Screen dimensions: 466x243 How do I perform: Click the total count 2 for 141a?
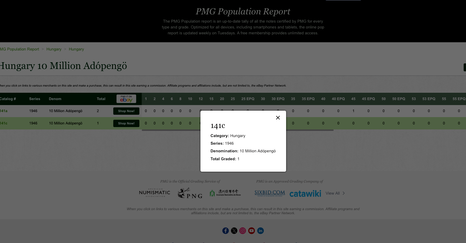98,111
